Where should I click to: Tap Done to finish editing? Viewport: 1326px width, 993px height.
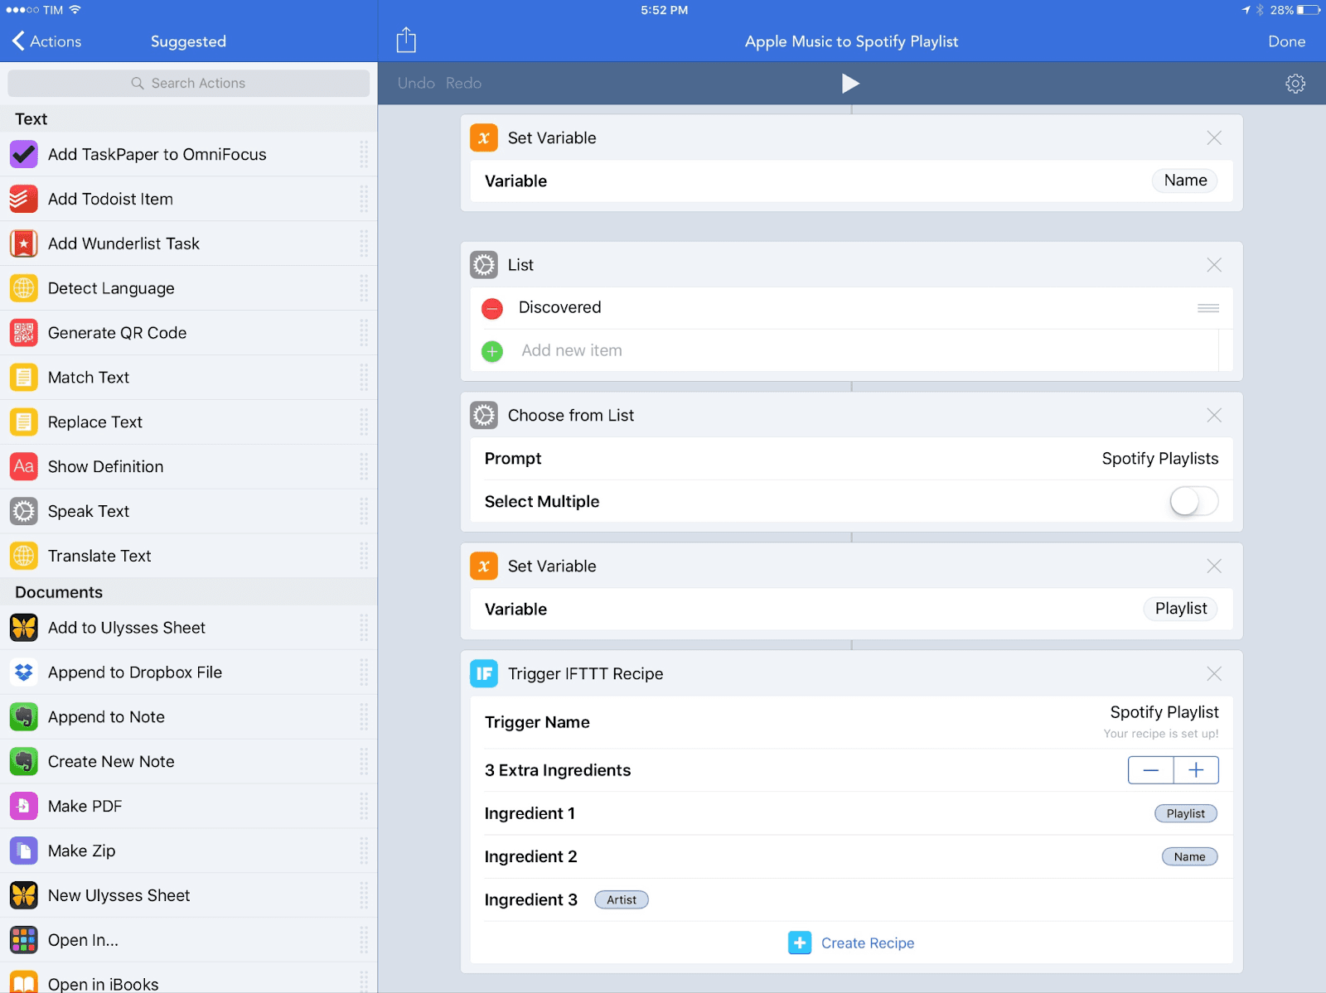[x=1286, y=41]
